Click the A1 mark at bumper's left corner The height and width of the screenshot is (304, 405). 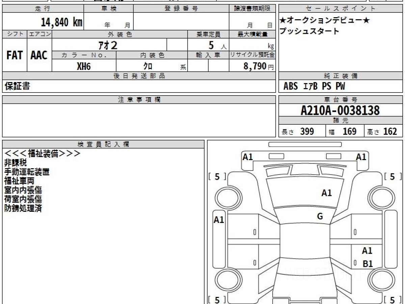248,157
